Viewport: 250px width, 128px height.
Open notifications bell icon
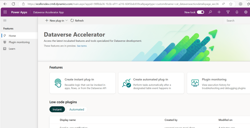[x=237, y=12]
